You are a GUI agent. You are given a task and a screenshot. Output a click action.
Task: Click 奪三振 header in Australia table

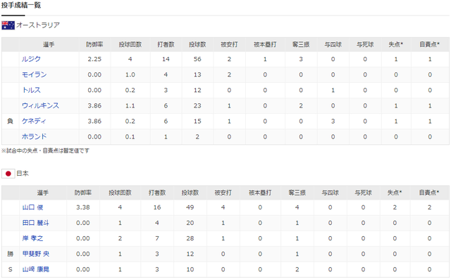click(301, 44)
